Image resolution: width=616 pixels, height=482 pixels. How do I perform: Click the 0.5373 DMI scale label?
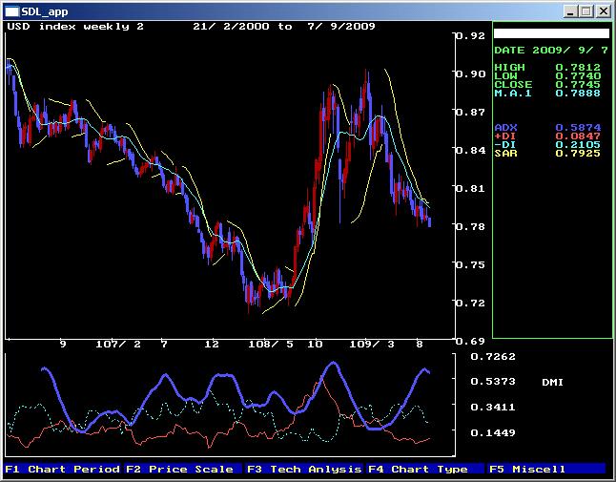click(493, 382)
